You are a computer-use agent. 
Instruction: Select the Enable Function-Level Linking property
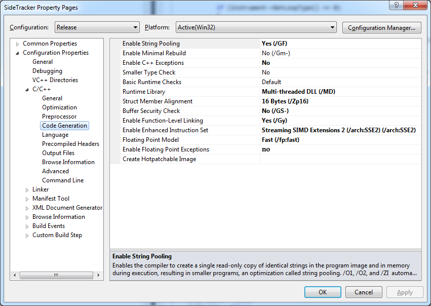point(163,121)
